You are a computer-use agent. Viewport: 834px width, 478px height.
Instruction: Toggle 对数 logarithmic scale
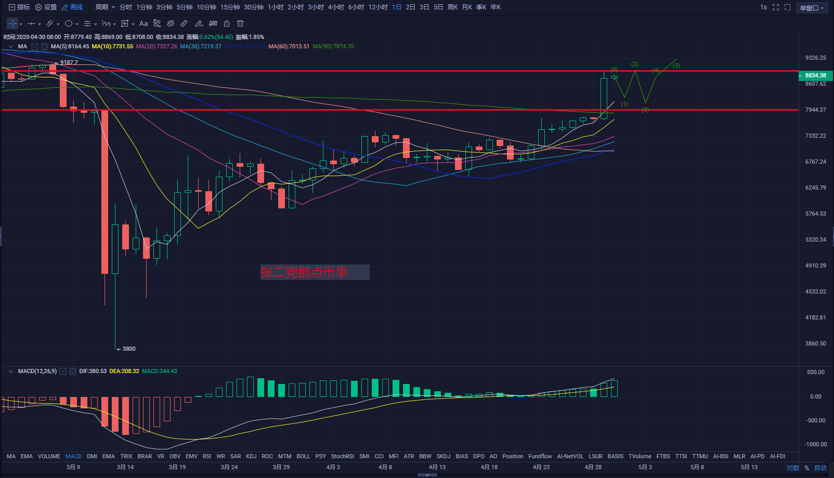[x=793, y=468]
